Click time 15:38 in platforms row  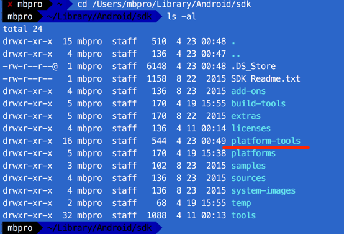(x=214, y=153)
